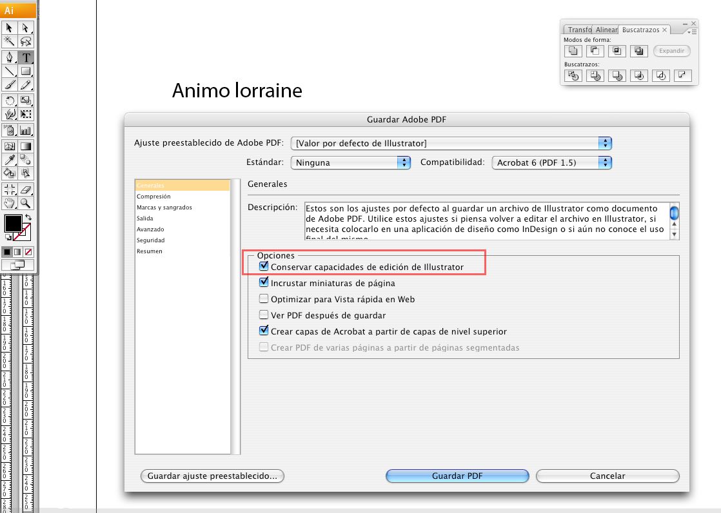Select the Hand tool
This screenshot has width=721, height=513.
pos(10,203)
